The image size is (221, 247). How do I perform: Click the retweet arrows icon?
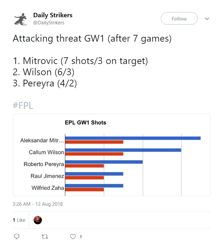pyautogui.click(x=44, y=237)
